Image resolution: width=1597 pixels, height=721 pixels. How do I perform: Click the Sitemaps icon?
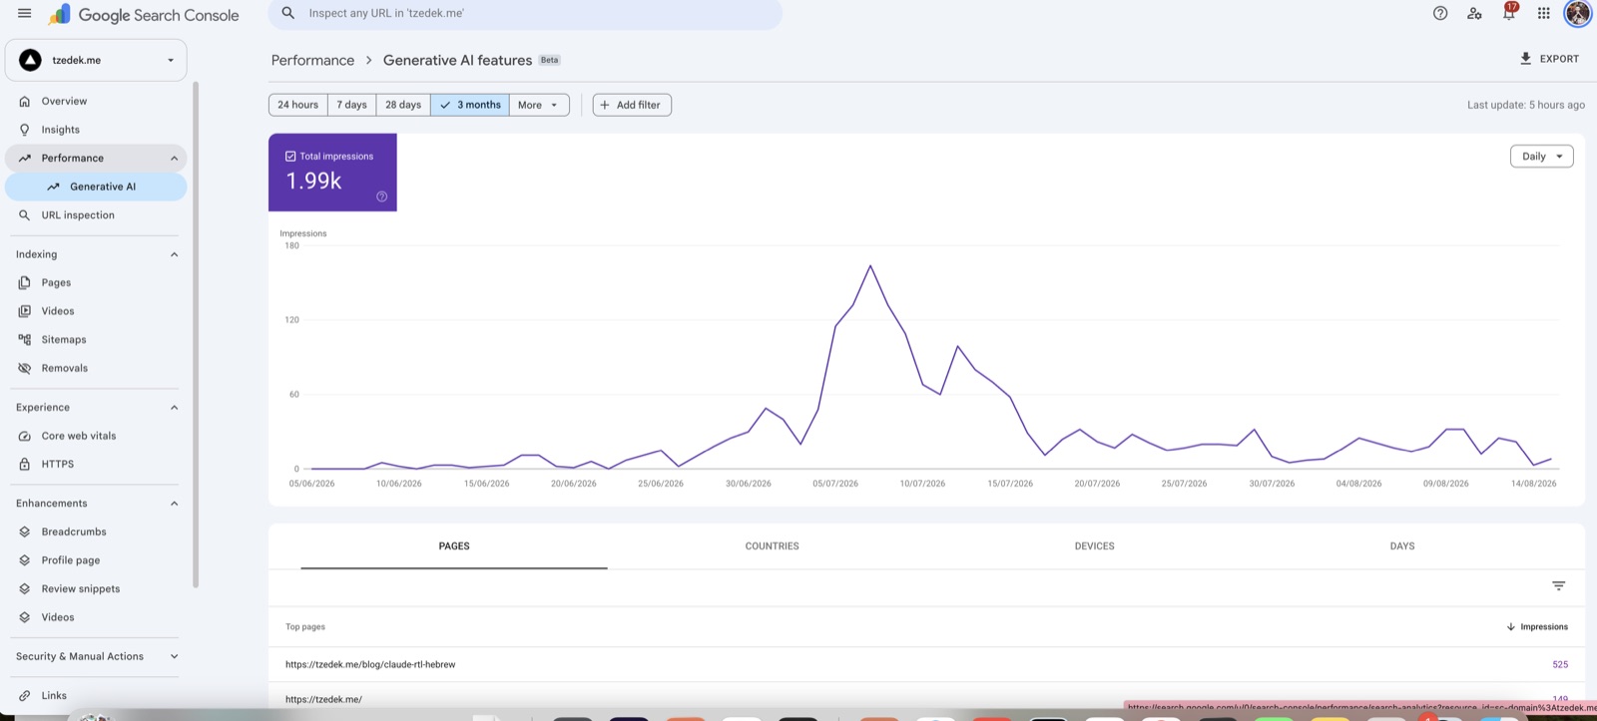point(25,340)
